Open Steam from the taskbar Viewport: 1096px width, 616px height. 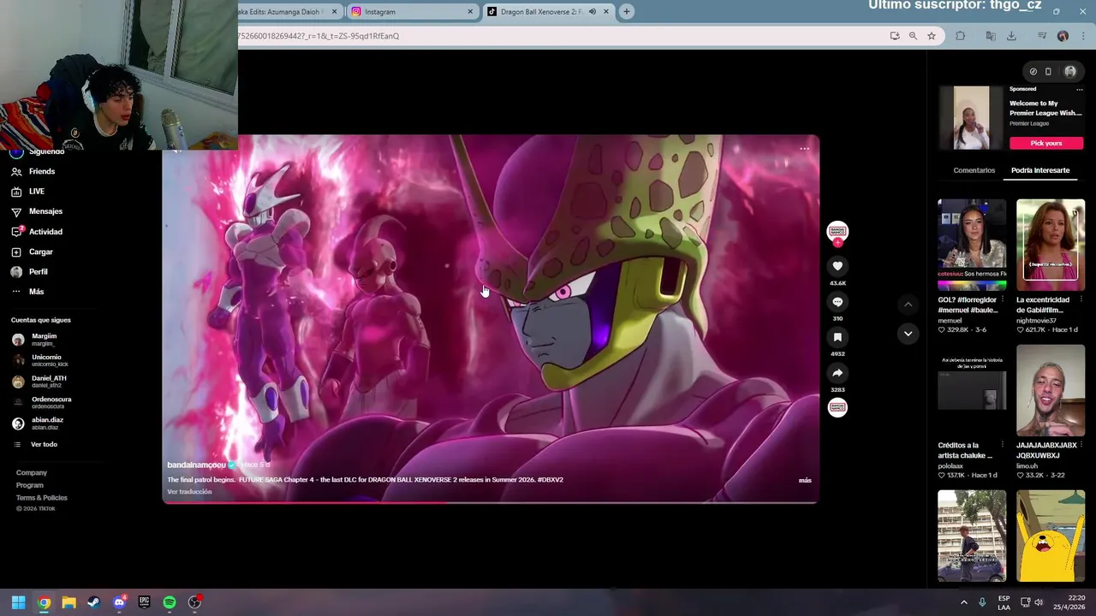pos(94,602)
